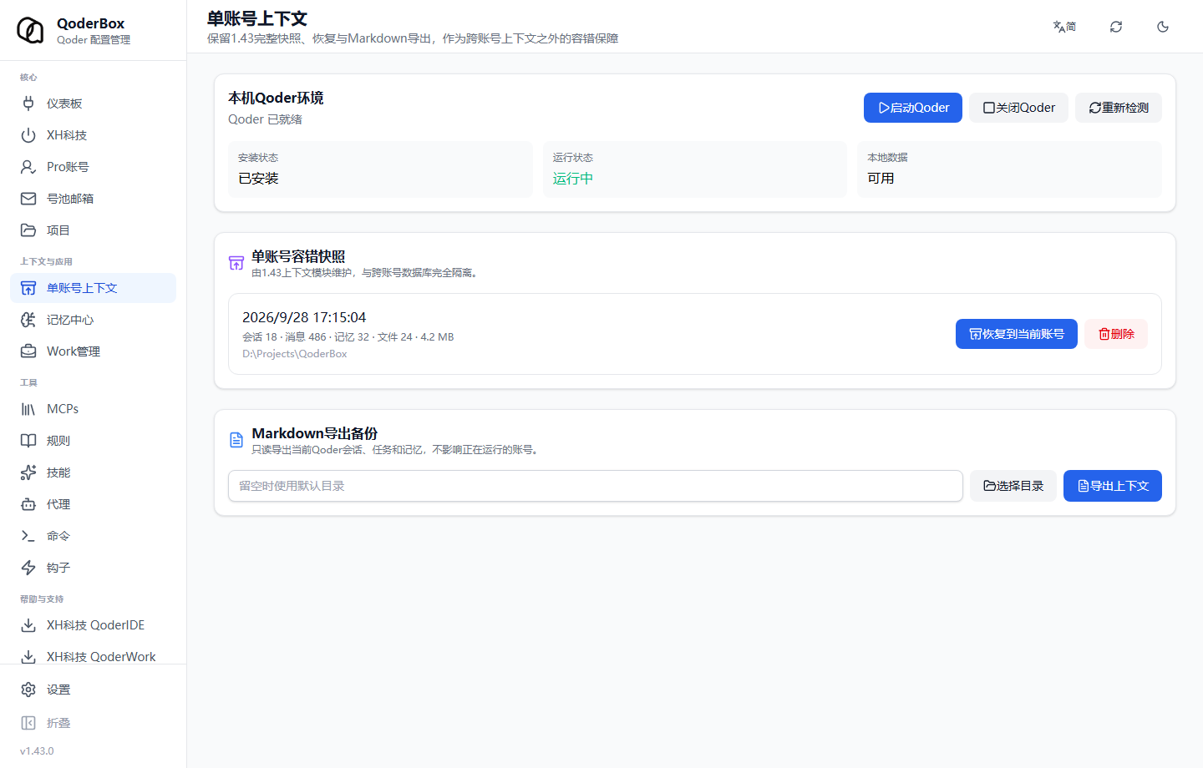The image size is (1203, 768).
Task: Click the version label v1.43.0
Action: coord(37,751)
